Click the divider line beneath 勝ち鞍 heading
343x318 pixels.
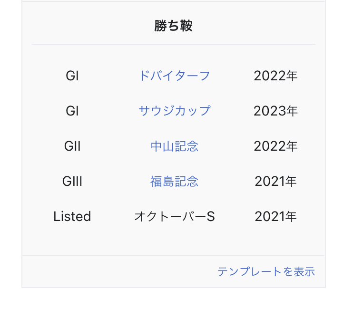point(174,44)
